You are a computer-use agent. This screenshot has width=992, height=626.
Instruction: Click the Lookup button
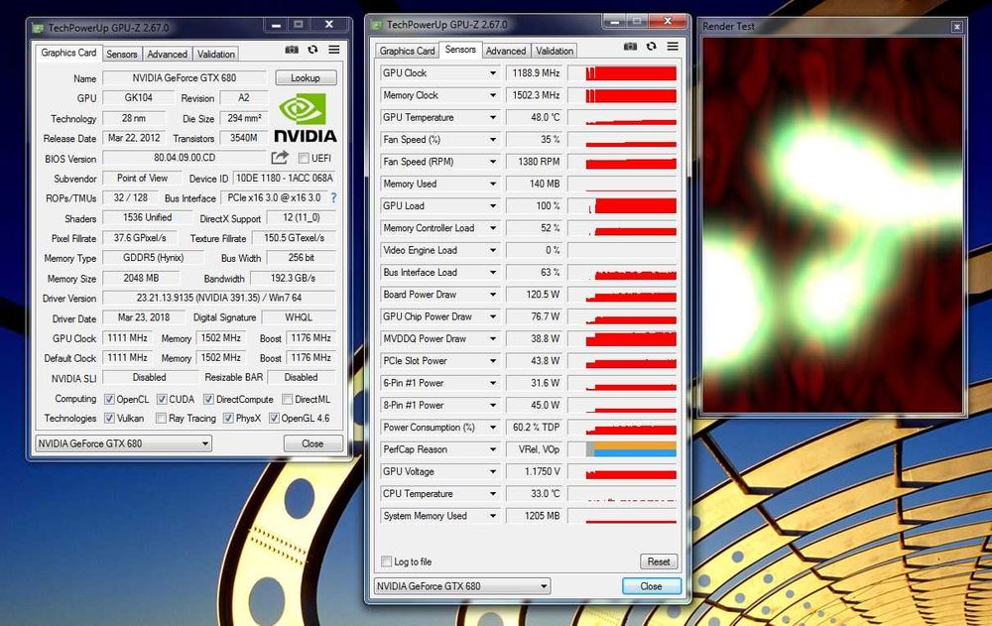click(x=306, y=77)
